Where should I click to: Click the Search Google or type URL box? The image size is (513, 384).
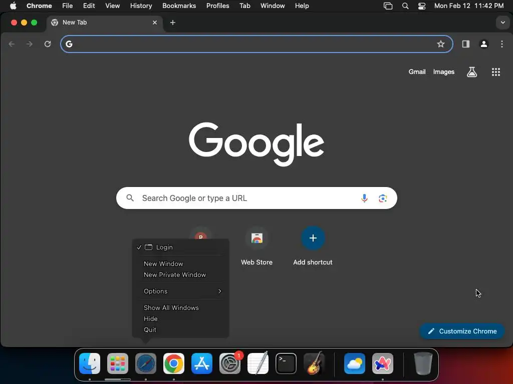(x=256, y=198)
